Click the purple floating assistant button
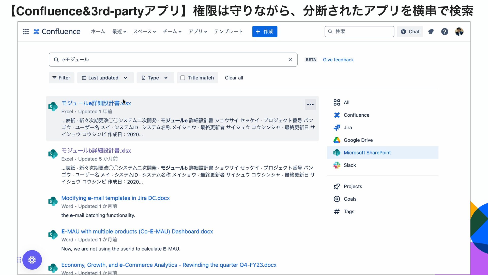Viewport: 488px width, 275px height. tap(32, 260)
